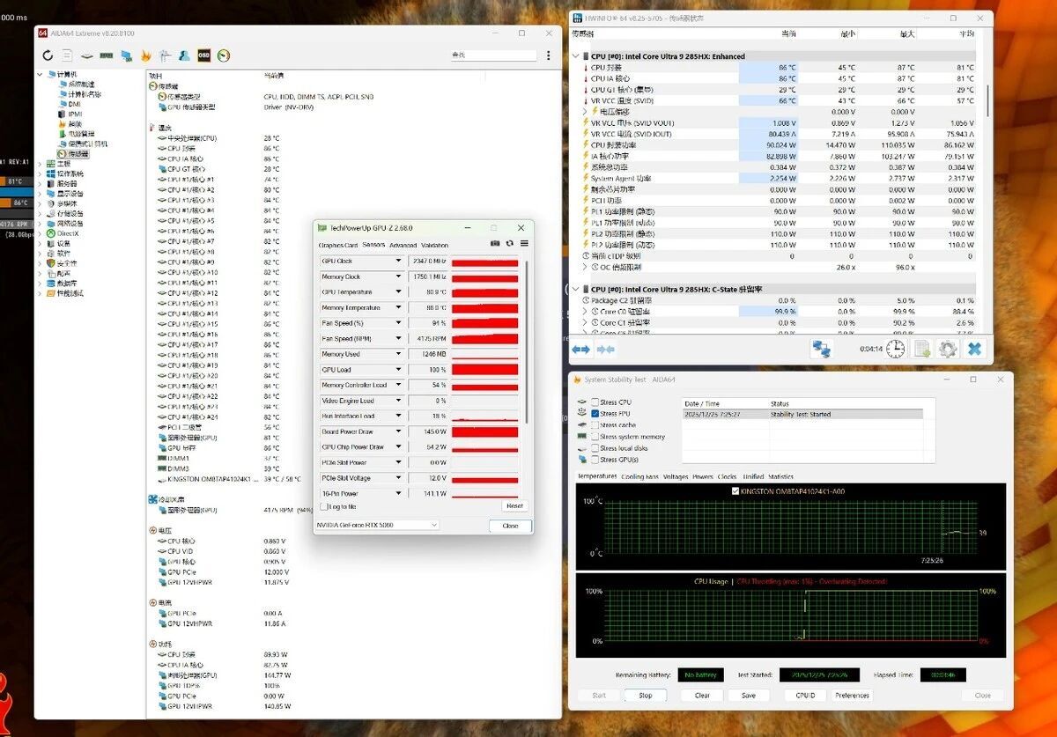Image resolution: width=1057 pixels, height=737 pixels.
Task: Open the OSD panel icon in AIDA64
Action: (x=203, y=55)
